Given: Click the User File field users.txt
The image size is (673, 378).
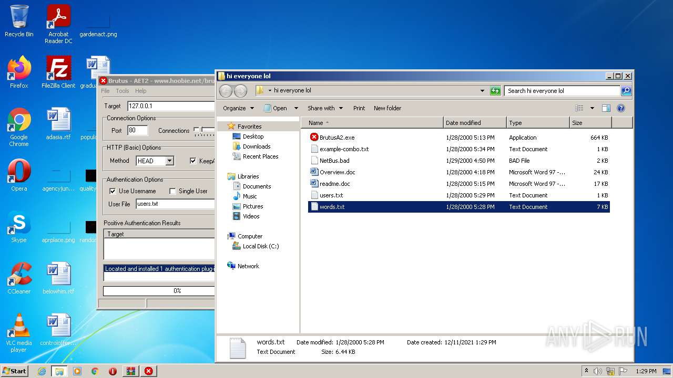Looking at the screenshot, I should (x=175, y=204).
